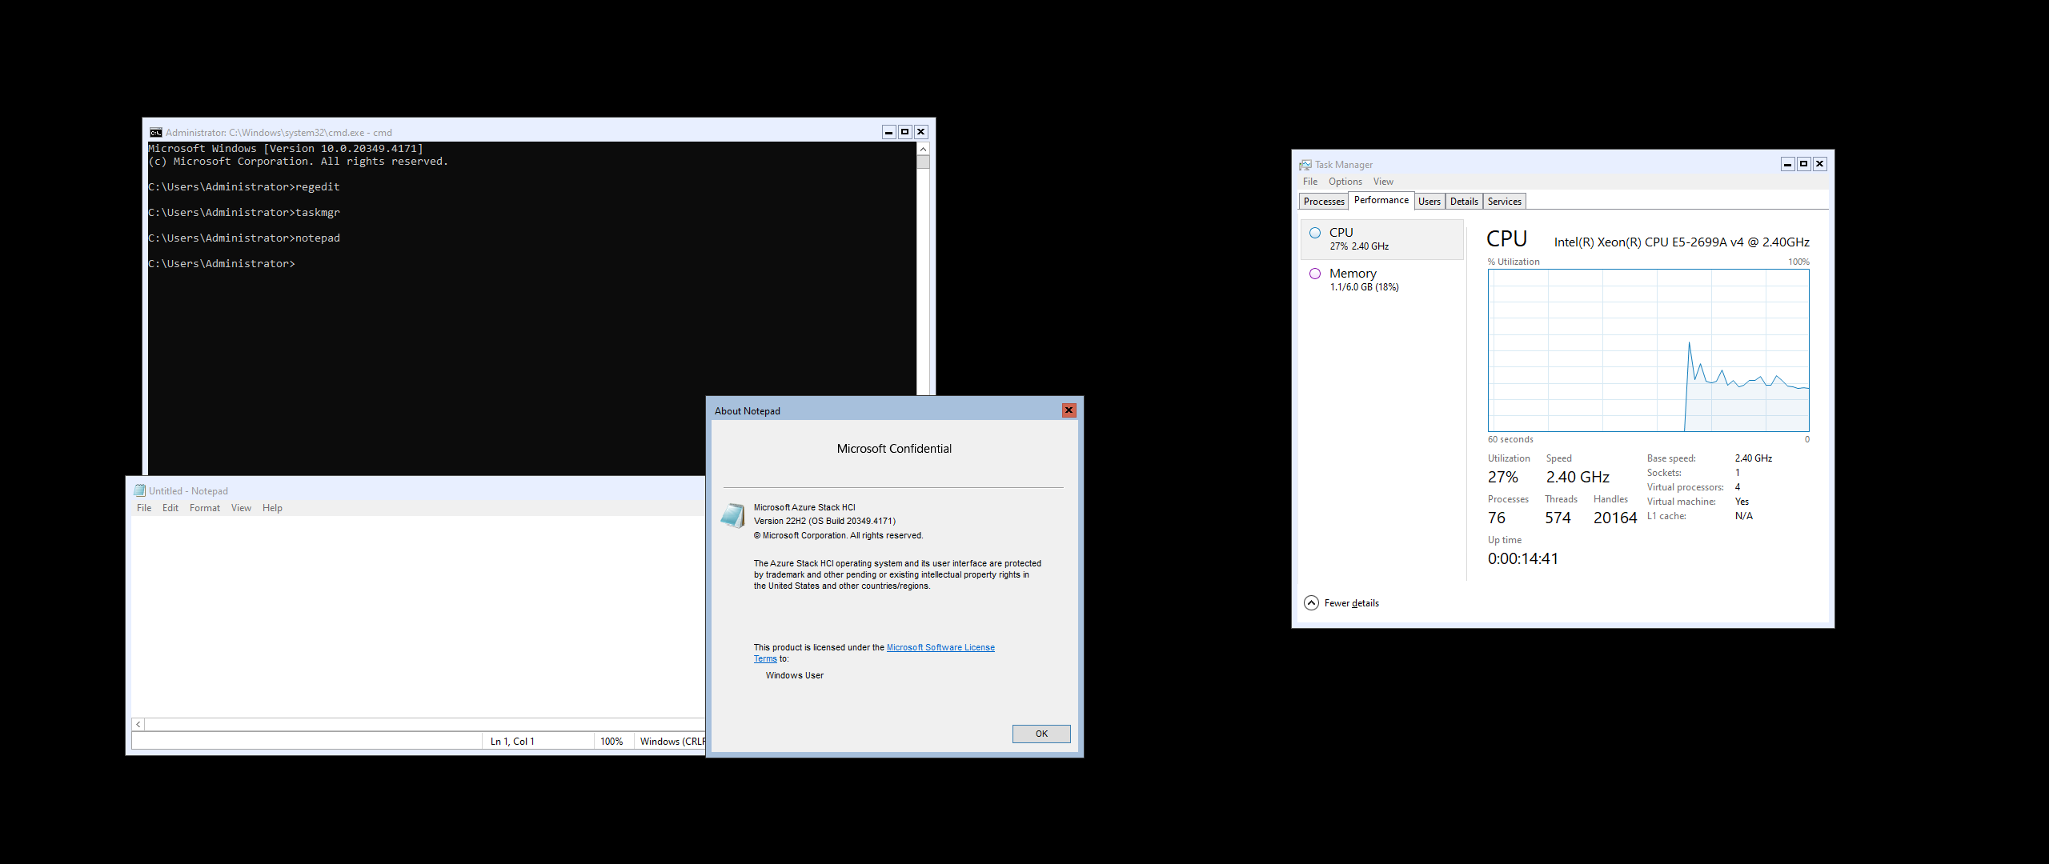Close the cmd window
Screen dimensions: 2049x864
tap(920, 132)
